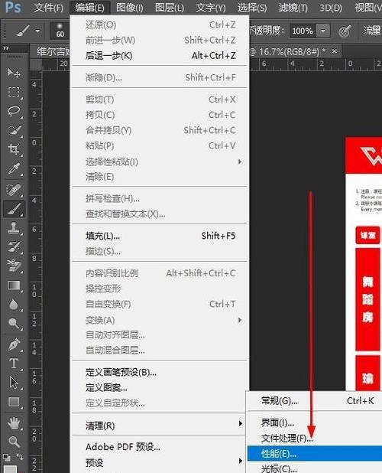
Task: Expand the 选择性粘贴(I) submenu
Action: tap(240, 161)
